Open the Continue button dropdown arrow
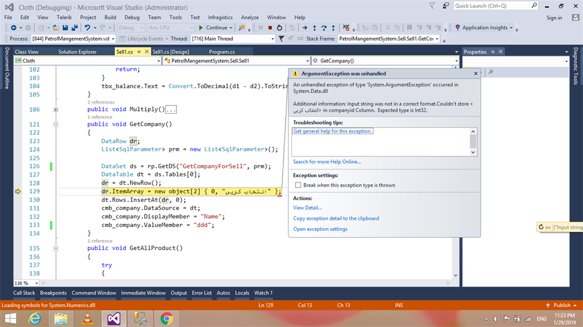The image size is (583, 327). point(231,28)
